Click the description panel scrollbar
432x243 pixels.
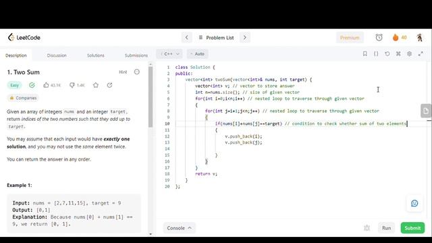point(151,97)
